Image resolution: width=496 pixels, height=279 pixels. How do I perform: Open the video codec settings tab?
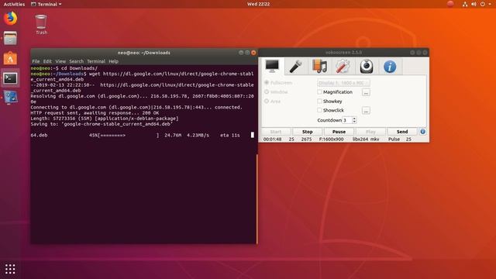[319, 67]
